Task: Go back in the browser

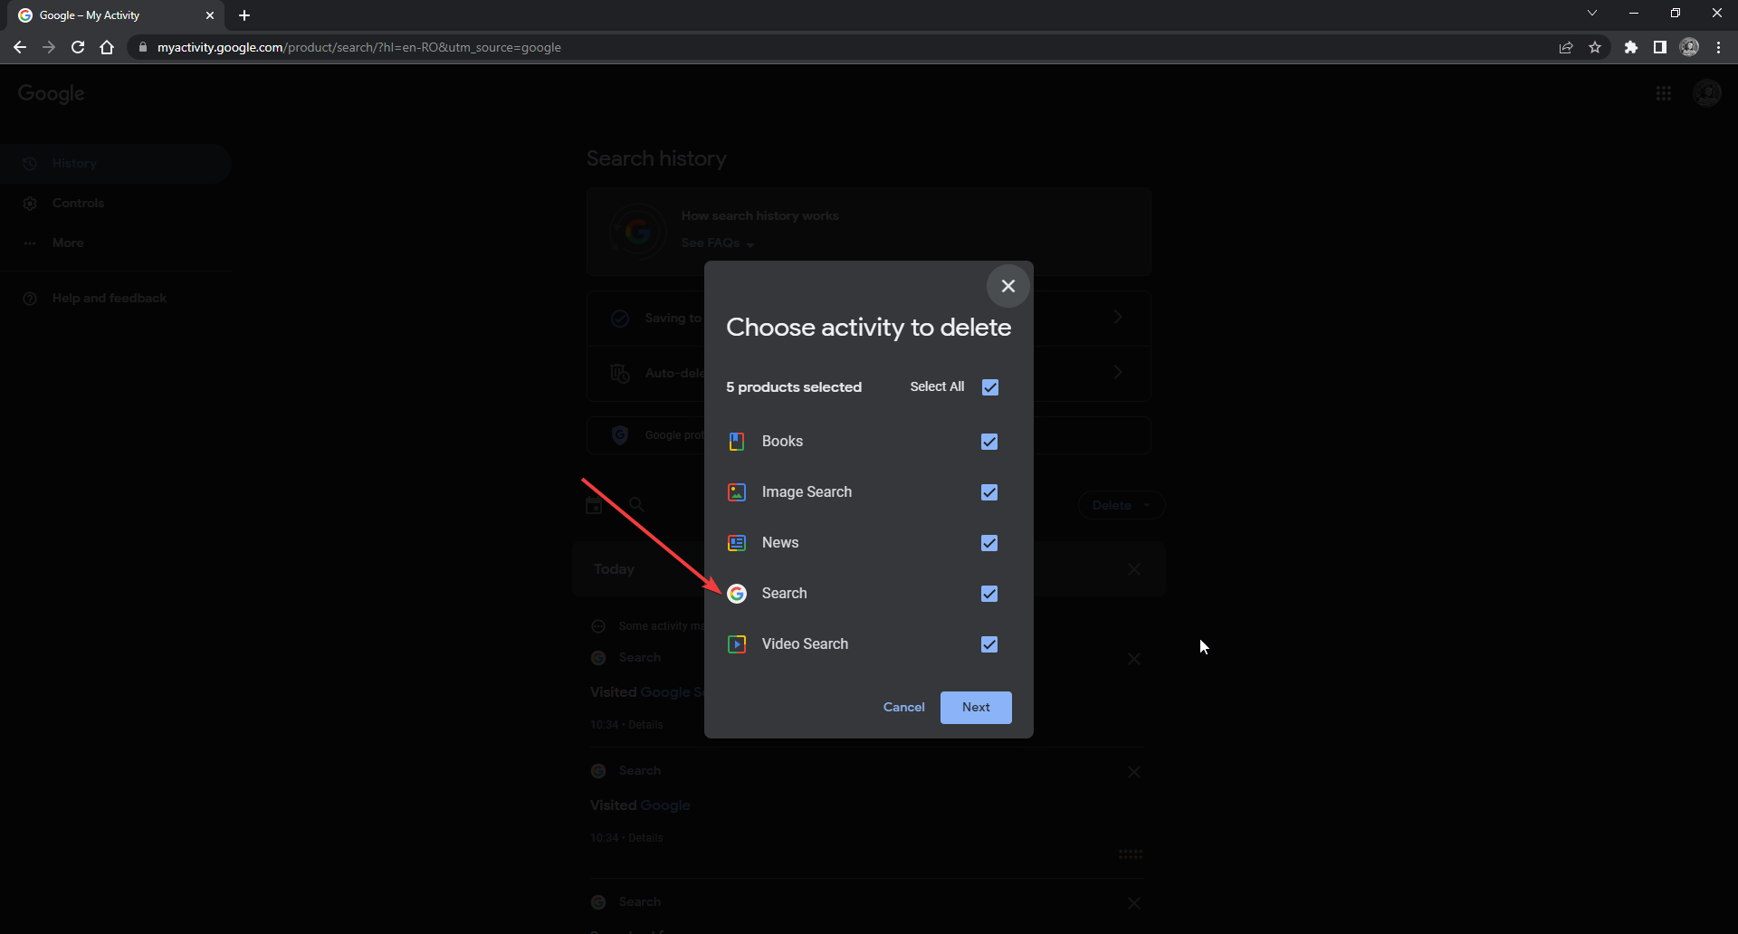Action: pyautogui.click(x=20, y=47)
